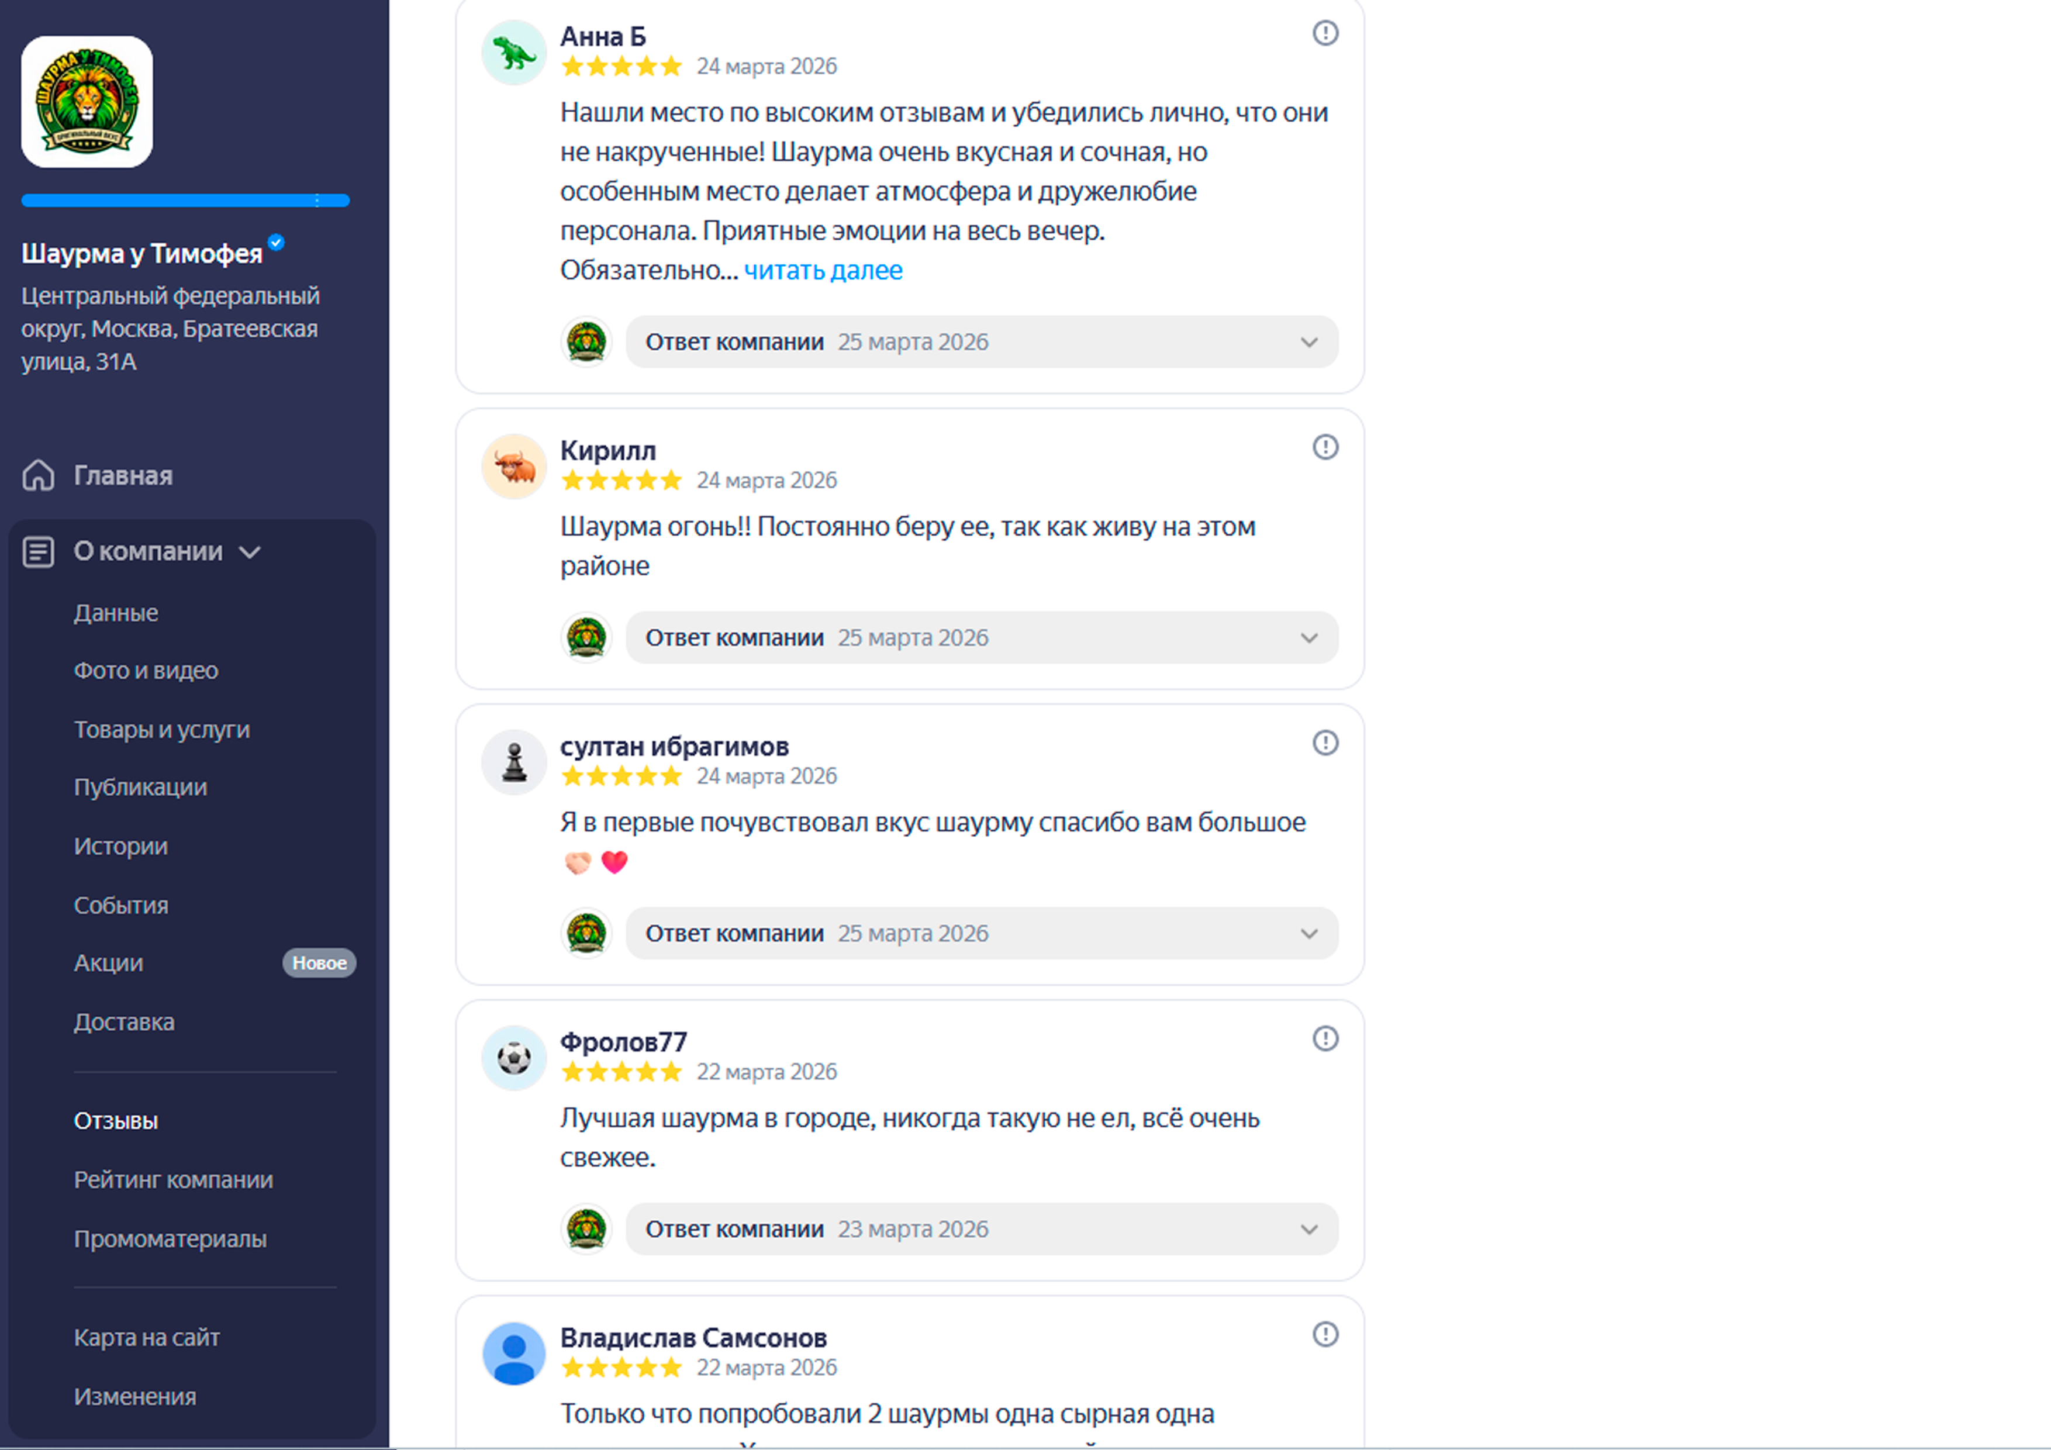Collapse the О компании section chevron
The image size is (2051, 1450).
click(x=250, y=552)
